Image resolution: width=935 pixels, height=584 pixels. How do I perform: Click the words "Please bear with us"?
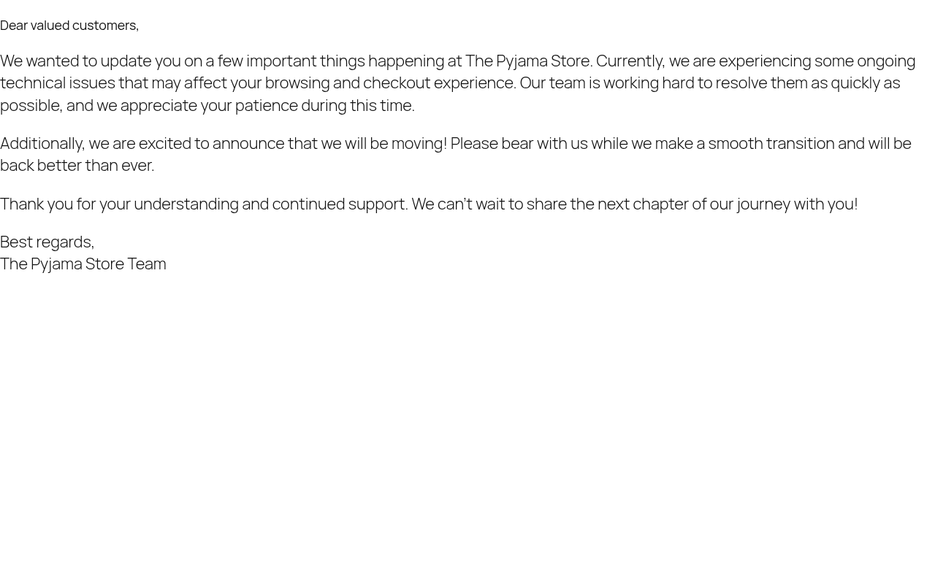click(519, 143)
